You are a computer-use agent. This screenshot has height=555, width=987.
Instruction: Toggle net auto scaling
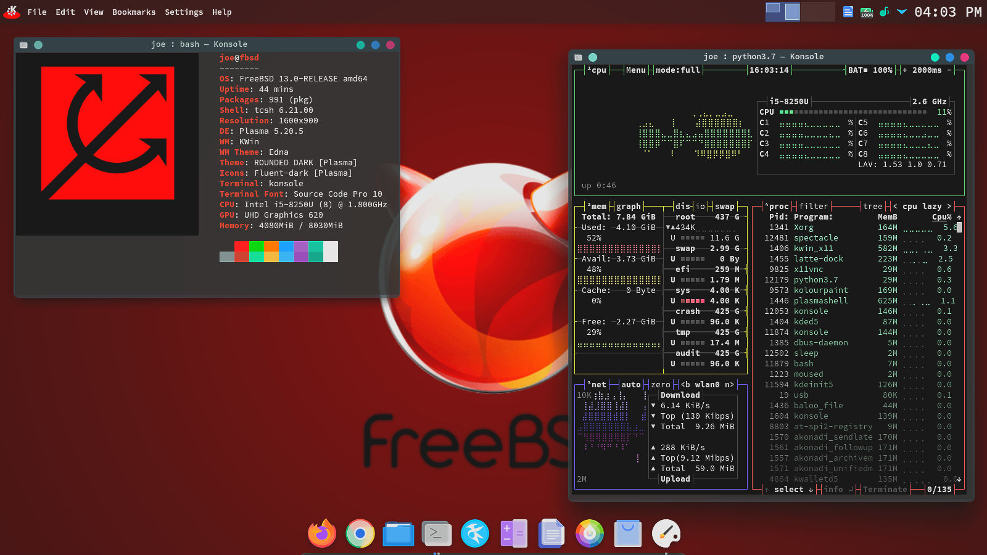point(631,385)
